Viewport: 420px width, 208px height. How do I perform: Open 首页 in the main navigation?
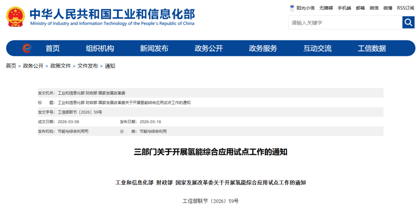pos(53,49)
